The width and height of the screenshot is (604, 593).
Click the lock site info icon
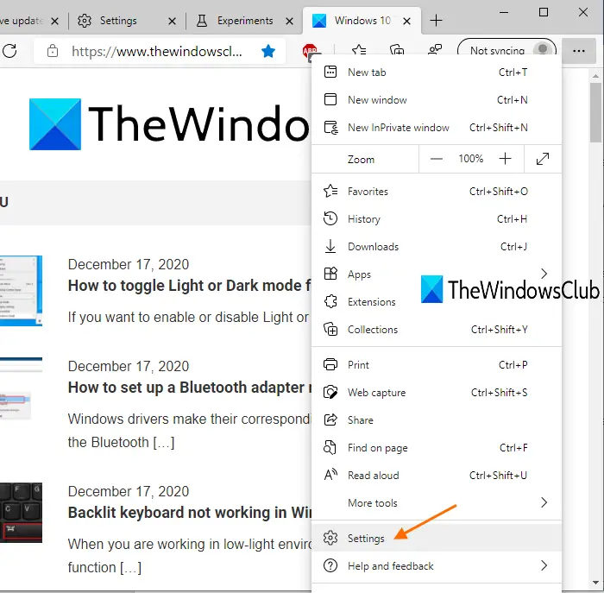pyautogui.click(x=53, y=51)
